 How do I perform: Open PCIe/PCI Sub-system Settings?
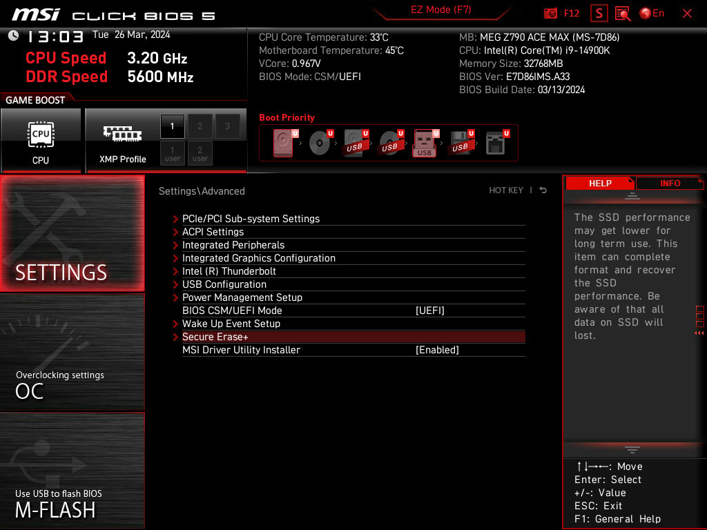353,219
